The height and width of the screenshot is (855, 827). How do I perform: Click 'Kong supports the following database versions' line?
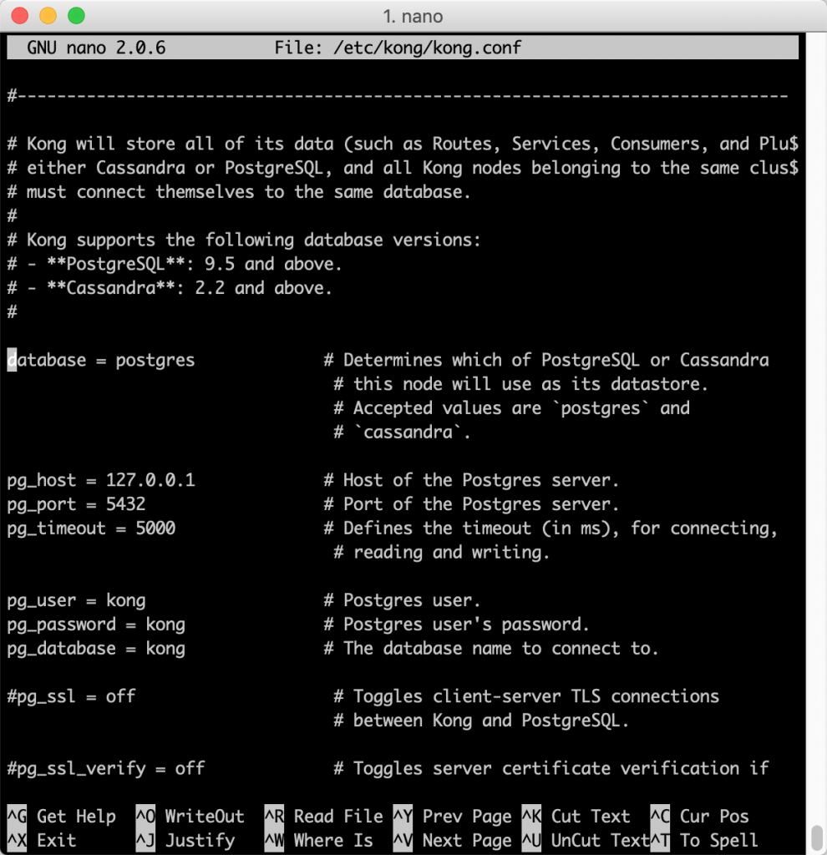244,240
